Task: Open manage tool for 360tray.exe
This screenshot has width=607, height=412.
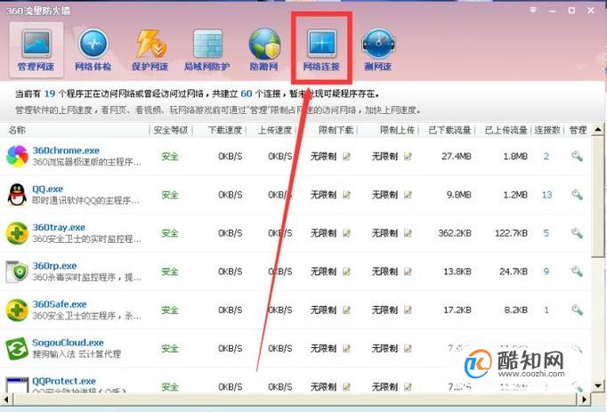Action: [x=577, y=233]
